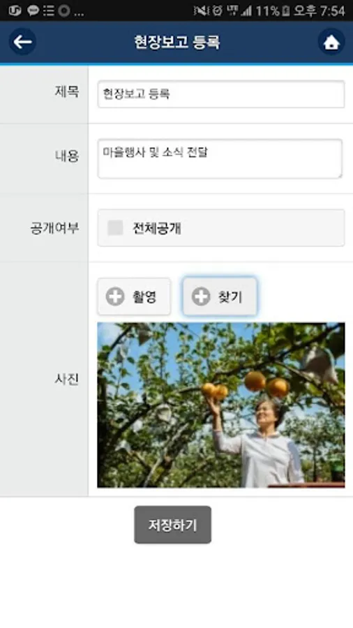The height and width of the screenshot is (628, 353).
Task: Focus the 제목 title input field
Action: (x=221, y=94)
